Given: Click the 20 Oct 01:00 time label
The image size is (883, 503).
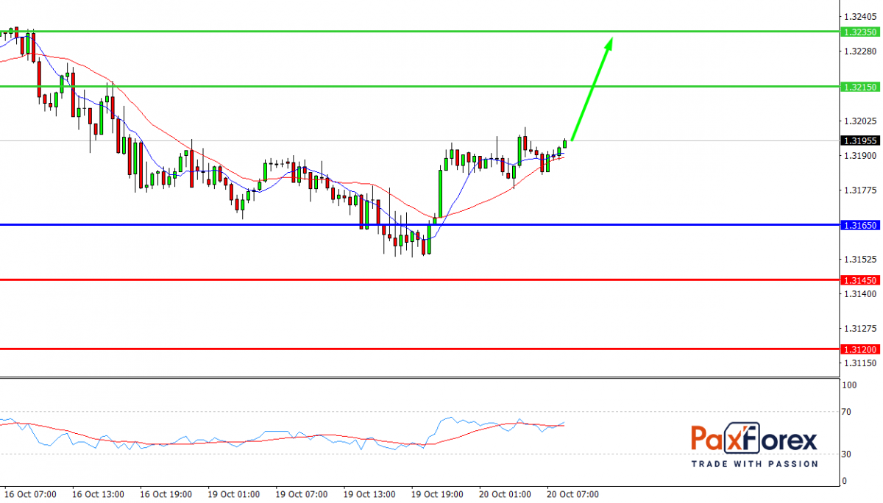Looking at the screenshot, I should [505, 494].
